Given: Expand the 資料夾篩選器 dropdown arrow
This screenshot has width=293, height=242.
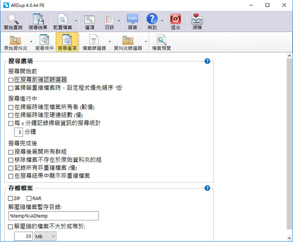Looking at the screenshot, I should [146, 41].
